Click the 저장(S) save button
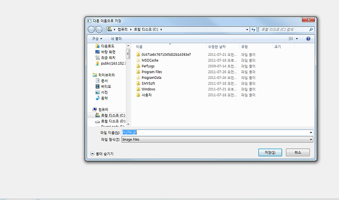The image size is (339, 200). click(x=270, y=153)
